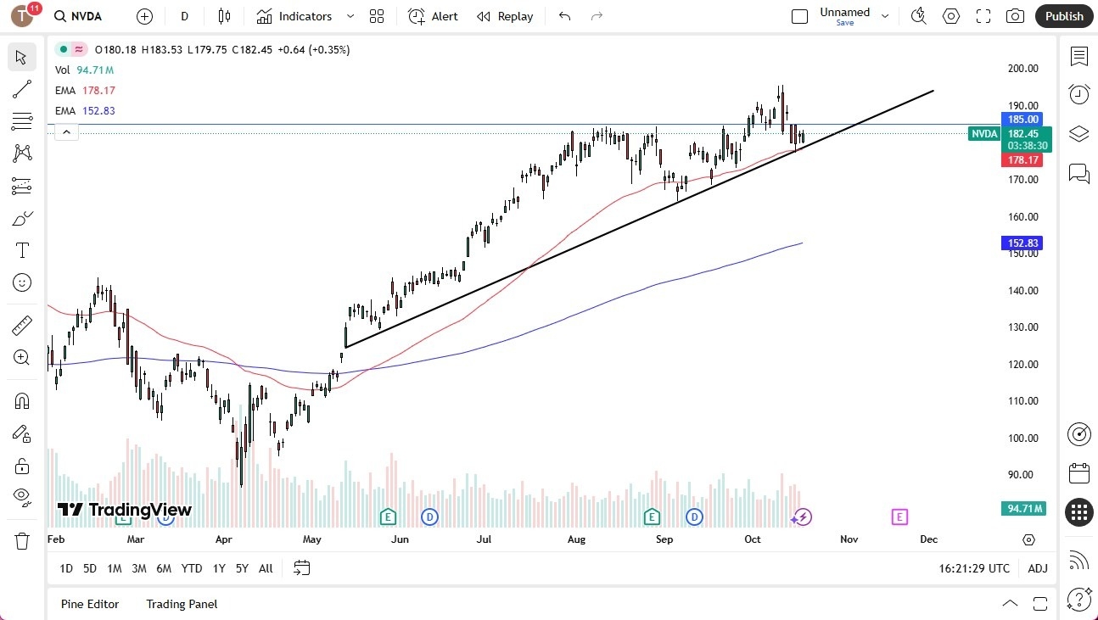Activate the Zoom In tool
Viewport: 1098px width, 620px height.
tap(22, 357)
